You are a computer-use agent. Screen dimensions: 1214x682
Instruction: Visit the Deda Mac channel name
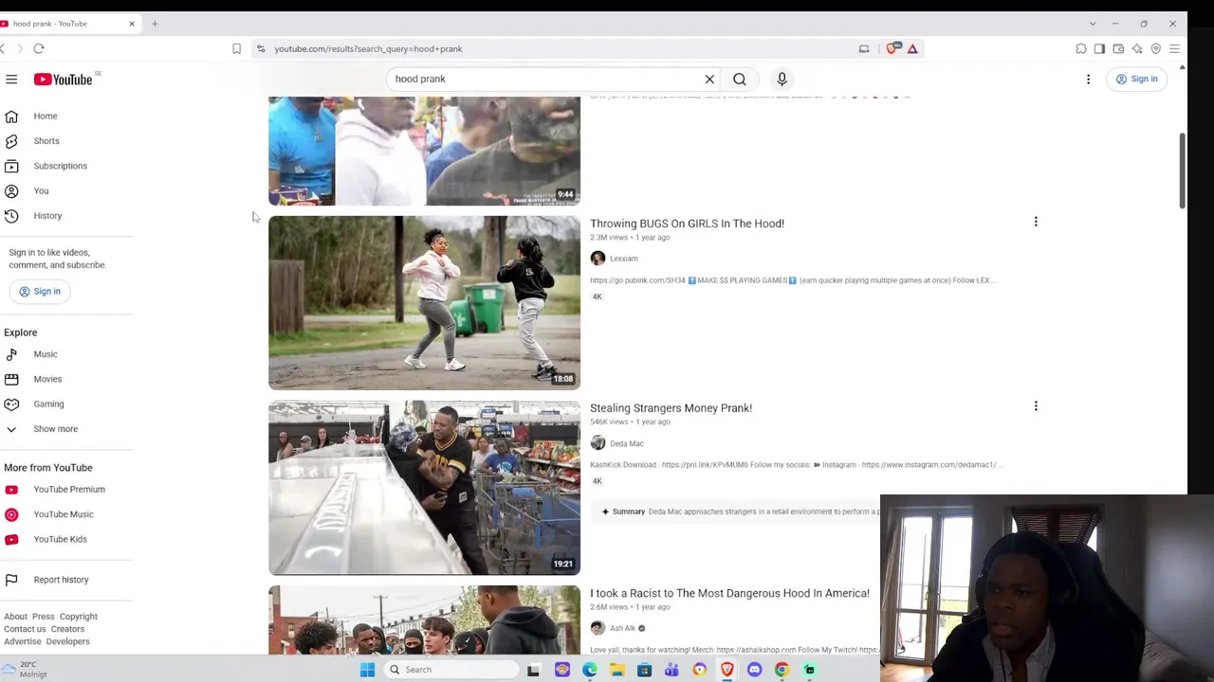tap(627, 443)
